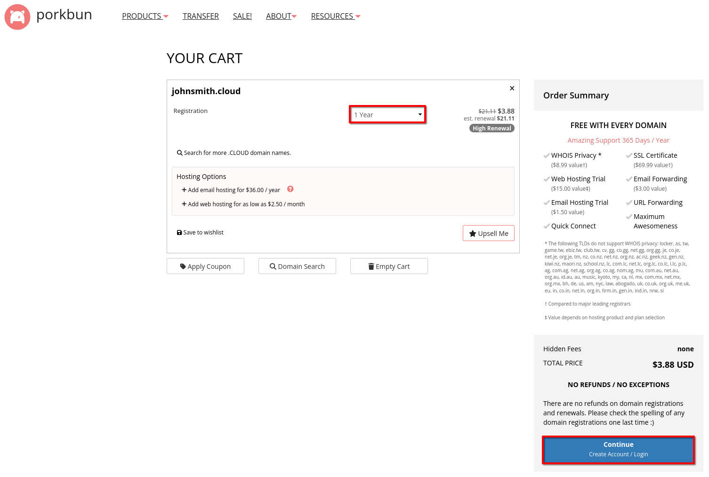709x477 pixels.
Task: Click the "SSL Certificate" feature text
Action: coord(655,155)
